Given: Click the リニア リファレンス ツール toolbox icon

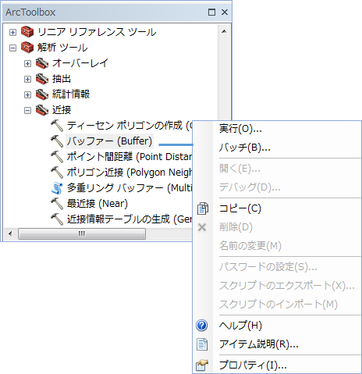Looking at the screenshot, I should coord(27,32).
